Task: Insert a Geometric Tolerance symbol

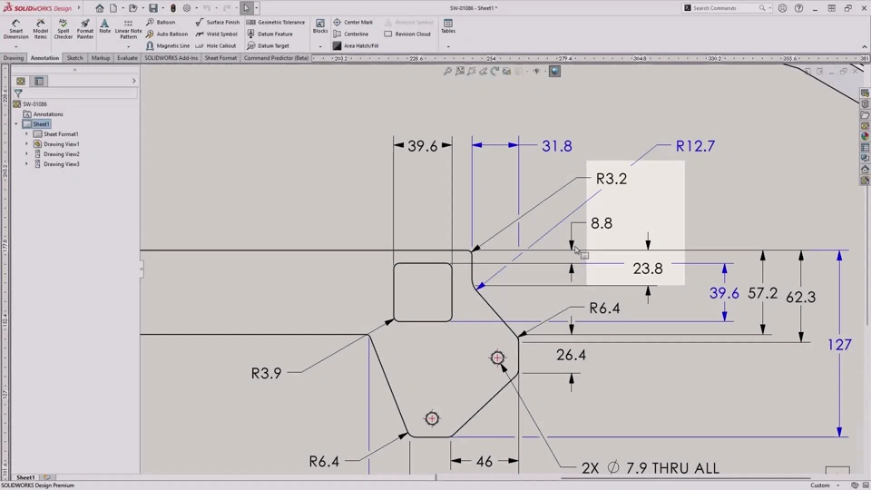Action: [x=276, y=22]
